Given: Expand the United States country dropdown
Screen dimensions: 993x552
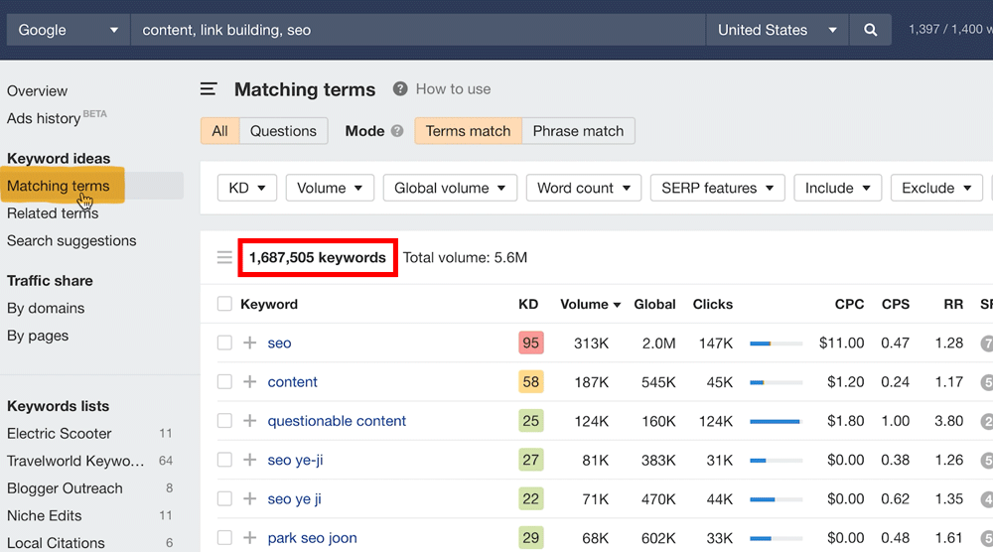Looking at the screenshot, I should 777,30.
